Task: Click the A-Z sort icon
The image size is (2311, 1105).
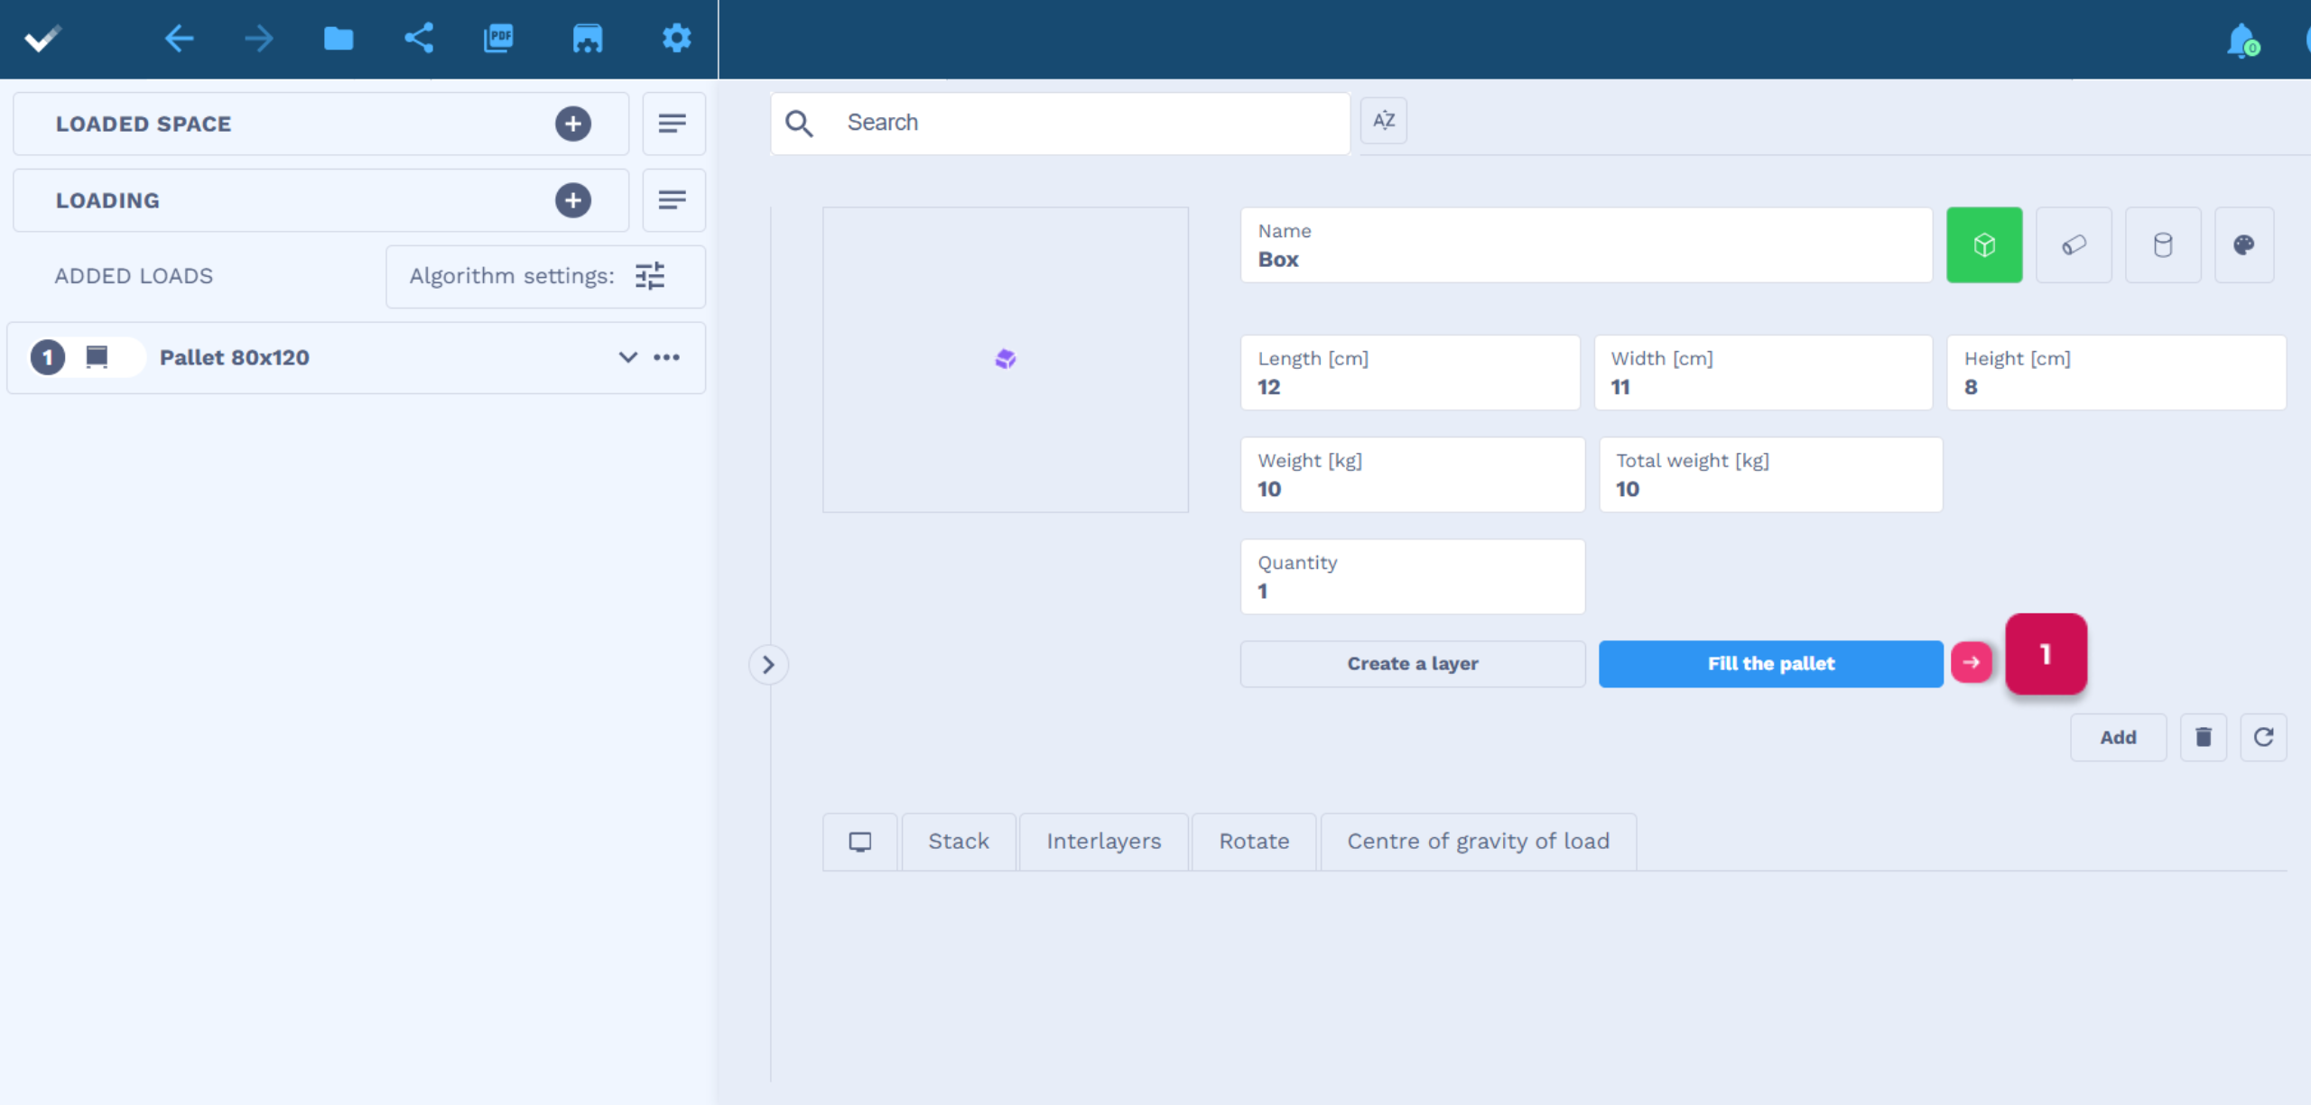Action: click(x=1383, y=121)
